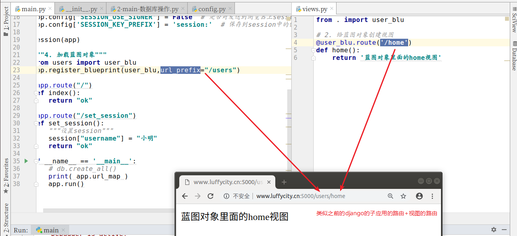Open the 1: Project tool window
This screenshot has width=517, height=236.
6,22
